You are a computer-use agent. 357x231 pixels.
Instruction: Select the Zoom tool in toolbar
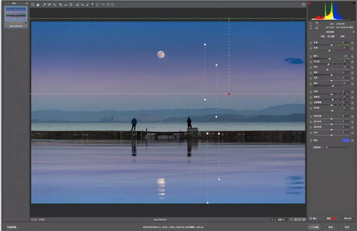click(33, 5)
